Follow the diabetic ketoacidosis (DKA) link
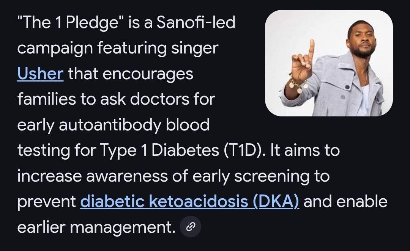410x251 pixels. coord(190,201)
